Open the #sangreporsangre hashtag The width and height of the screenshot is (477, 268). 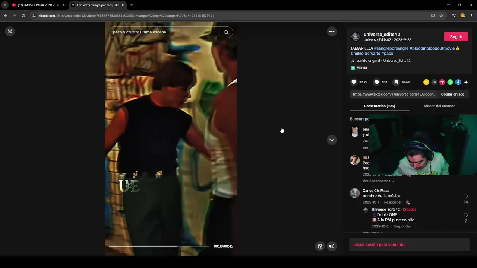[391, 48]
